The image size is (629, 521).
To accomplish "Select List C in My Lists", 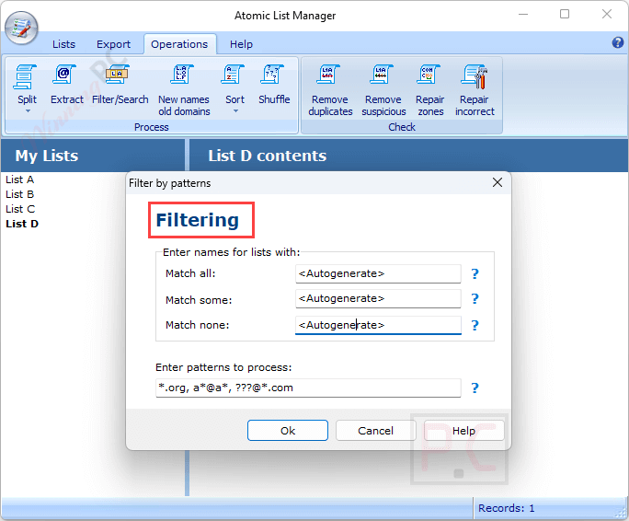I will tap(20, 209).
